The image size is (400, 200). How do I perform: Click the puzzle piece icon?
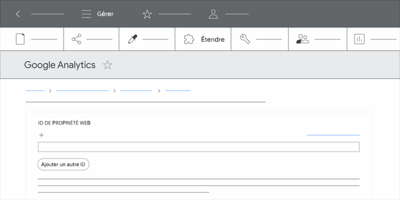[189, 39]
